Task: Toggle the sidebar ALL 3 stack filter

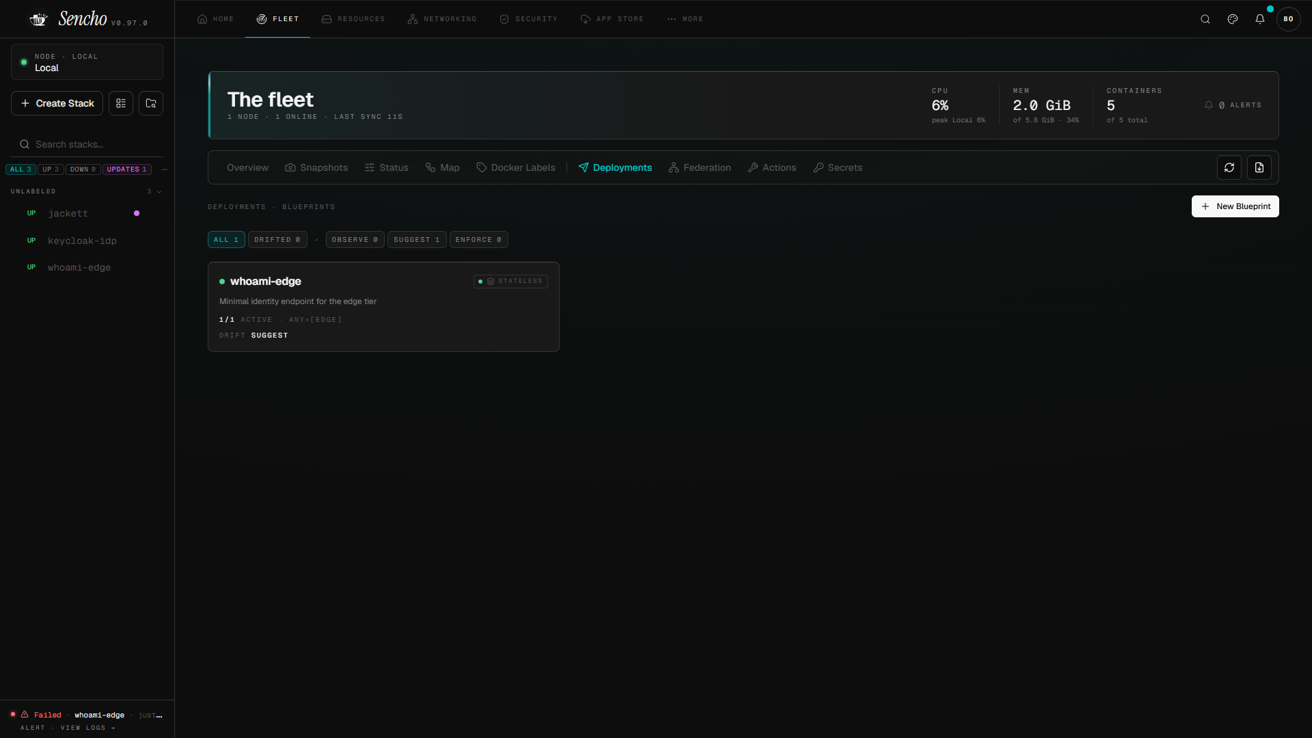Action: point(20,169)
